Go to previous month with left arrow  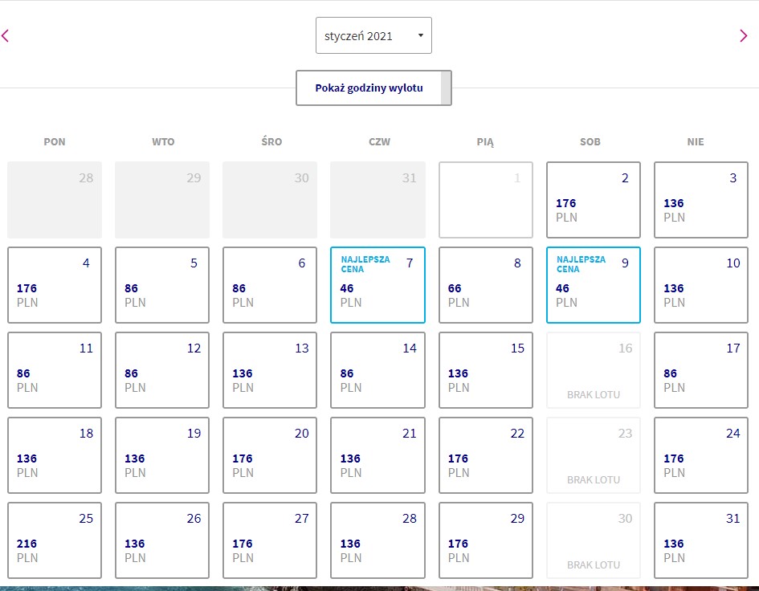[6, 36]
